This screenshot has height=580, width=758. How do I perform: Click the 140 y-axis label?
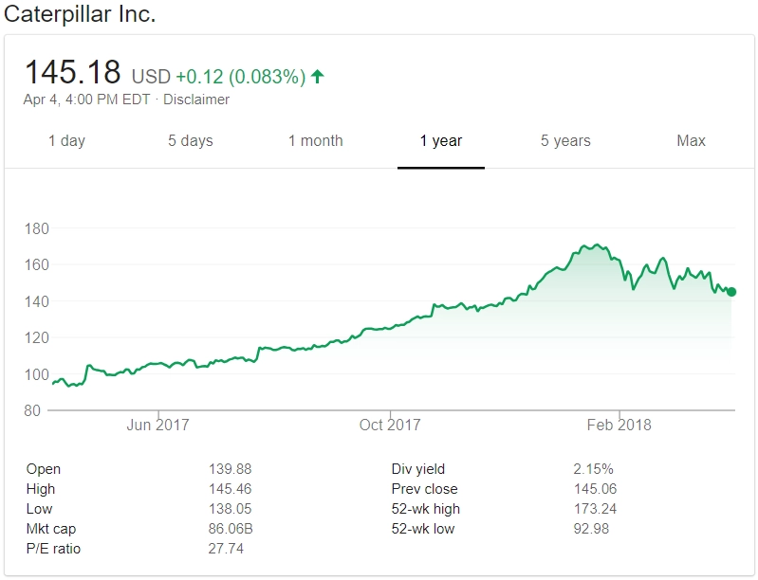coord(37,301)
